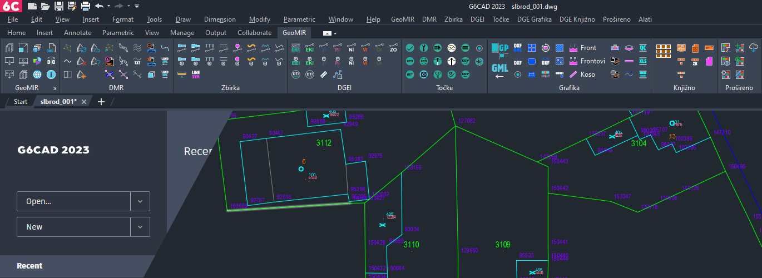Open the File menu
The image size is (762, 278).
point(13,19)
